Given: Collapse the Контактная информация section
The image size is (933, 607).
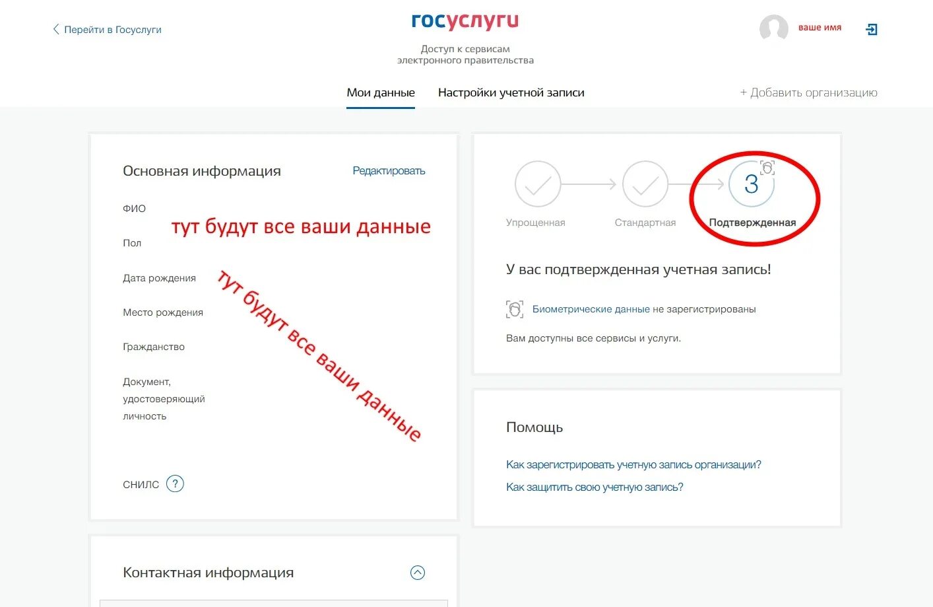Looking at the screenshot, I should pyautogui.click(x=418, y=573).
